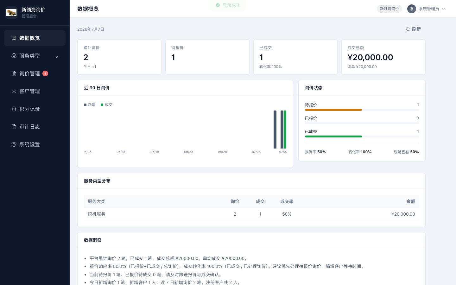The image size is (456, 285).
Task: Click the 报价率 50% summary text
Action: pos(315,152)
